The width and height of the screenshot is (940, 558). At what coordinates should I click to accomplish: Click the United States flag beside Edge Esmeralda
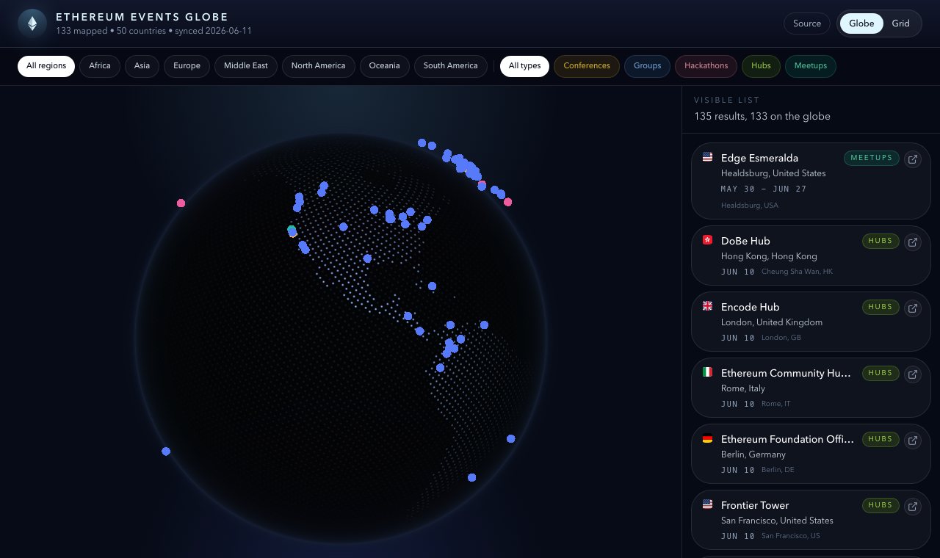tap(707, 157)
